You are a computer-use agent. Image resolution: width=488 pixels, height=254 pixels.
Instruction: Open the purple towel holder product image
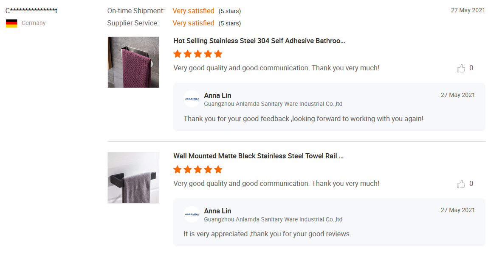[x=133, y=62]
